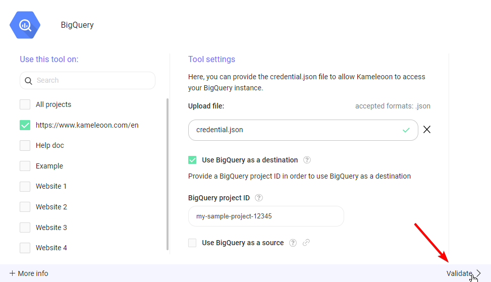Click the chevron arrow next to Validate
This screenshot has height=282, width=491.
(479, 273)
